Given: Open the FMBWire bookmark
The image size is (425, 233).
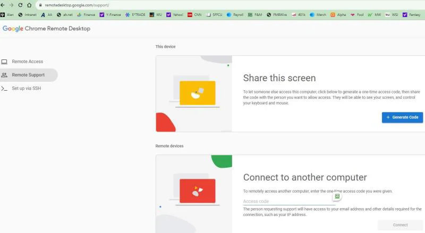Looking at the screenshot, I should pyautogui.click(x=277, y=15).
